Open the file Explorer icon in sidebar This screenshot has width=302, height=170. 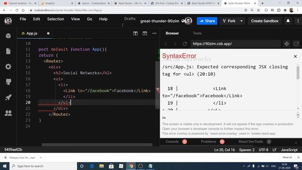pos(8,51)
